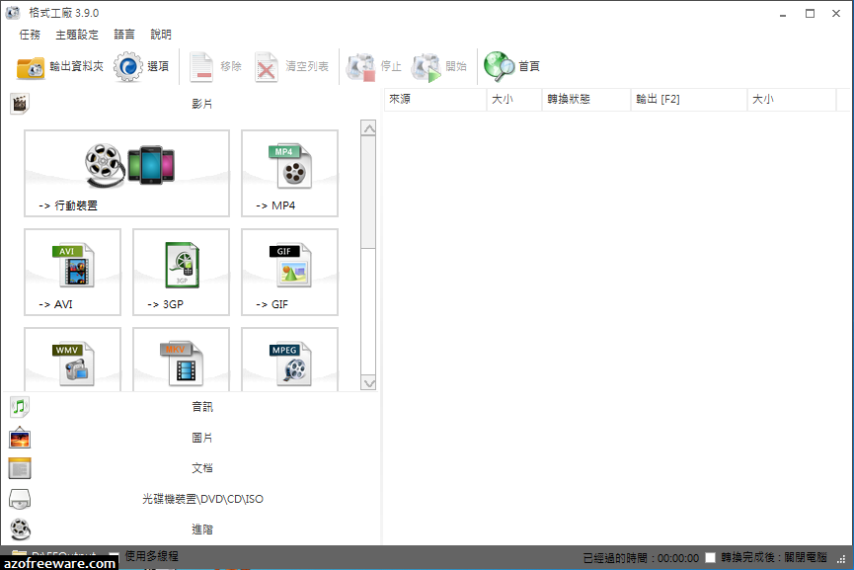
Task: Expand the 文檔 document category
Action: (191, 468)
